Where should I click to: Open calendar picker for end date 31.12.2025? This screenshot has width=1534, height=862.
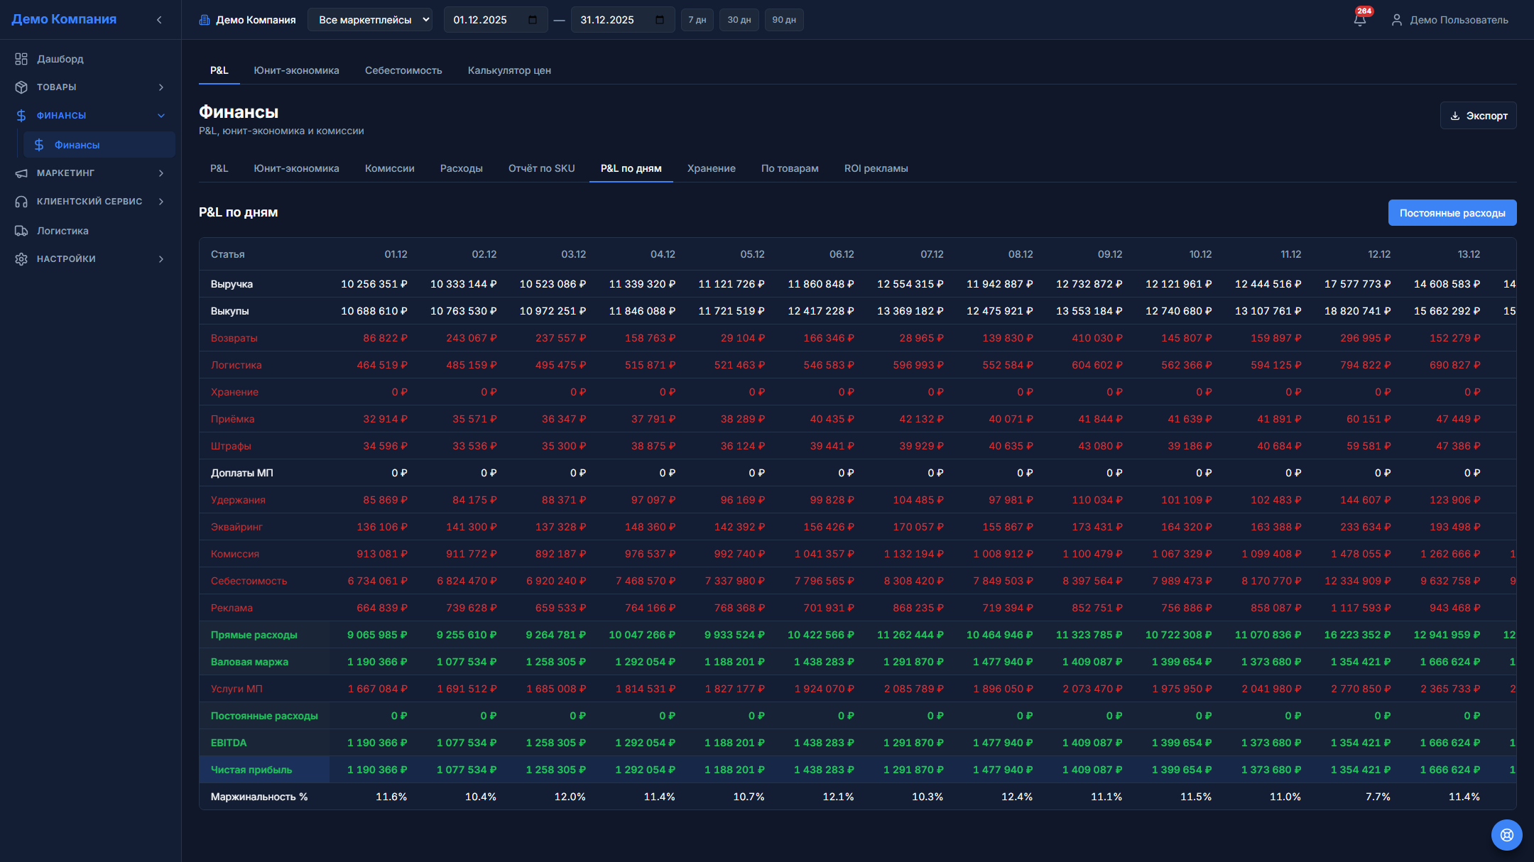click(660, 20)
